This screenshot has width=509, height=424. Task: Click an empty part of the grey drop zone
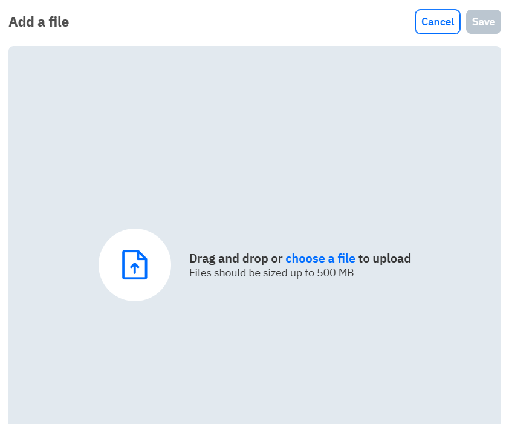[254, 130]
